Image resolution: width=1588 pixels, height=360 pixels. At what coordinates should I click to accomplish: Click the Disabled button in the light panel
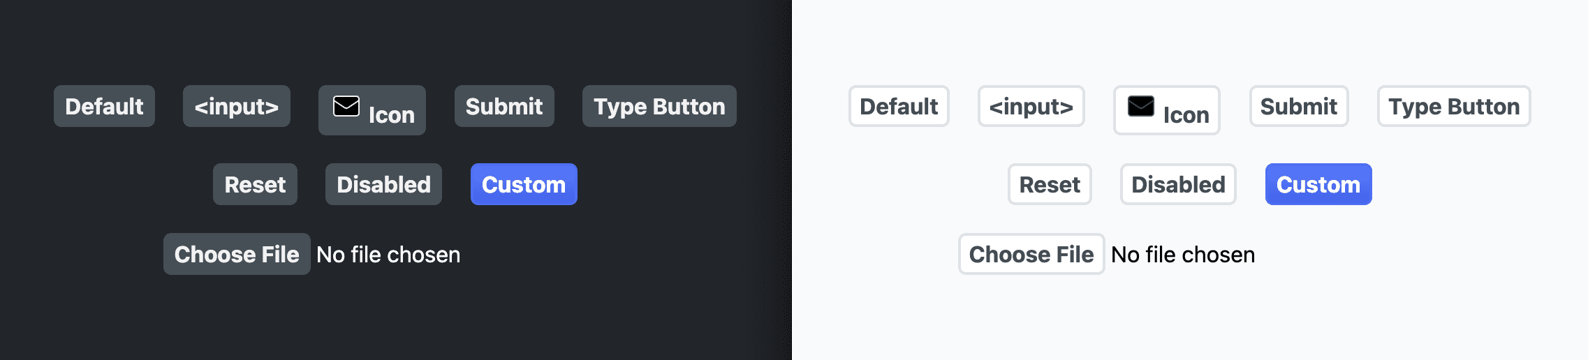point(1178,185)
